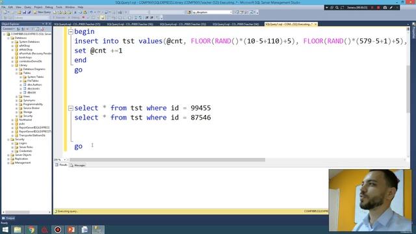This screenshot has height=234, width=416.
Task: Collapse the Security node under the server
Action: (x=8, y=139)
